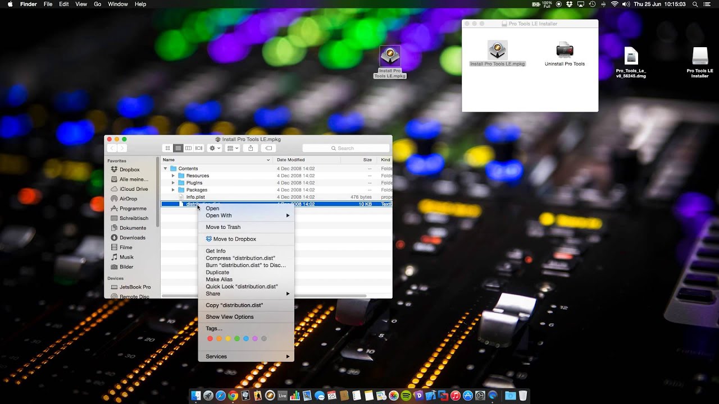Go forward in Finder window
Screen dimensions: 719x404
point(121,148)
